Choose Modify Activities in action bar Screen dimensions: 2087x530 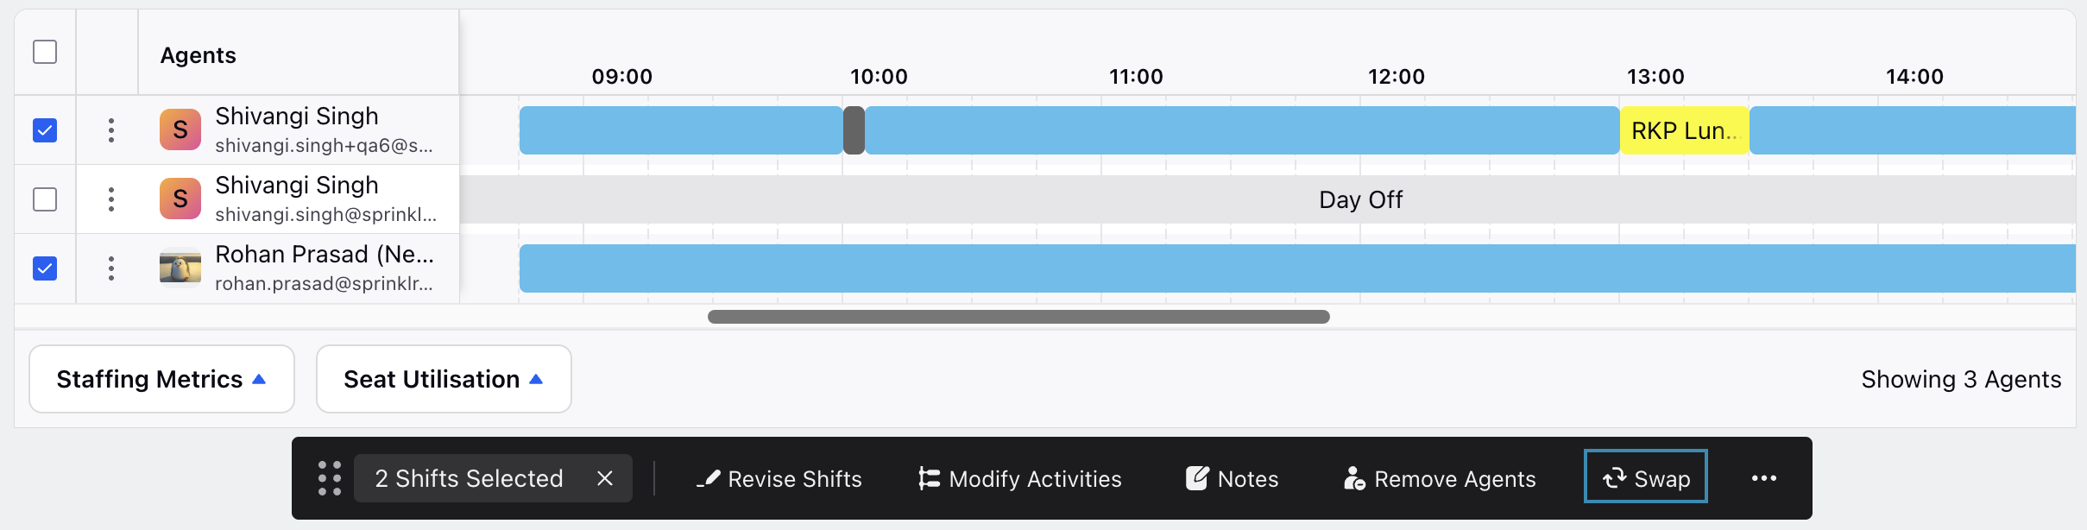tap(1020, 478)
